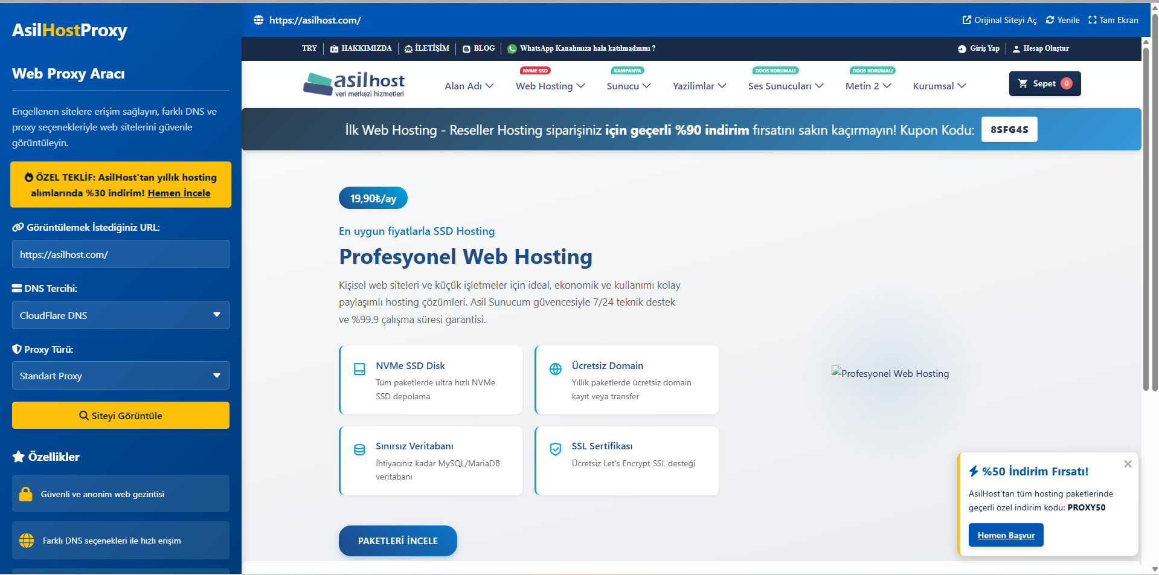Click the PROXY50 discount code text
The height and width of the screenshot is (575, 1159).
pos(1087,507)
